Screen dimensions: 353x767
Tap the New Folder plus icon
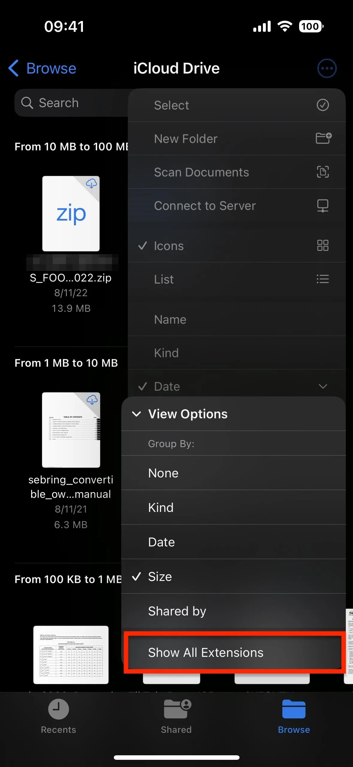324,138
